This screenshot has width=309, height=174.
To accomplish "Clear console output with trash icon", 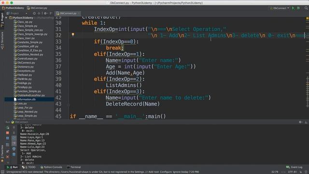I will click(x=14, y=155).
